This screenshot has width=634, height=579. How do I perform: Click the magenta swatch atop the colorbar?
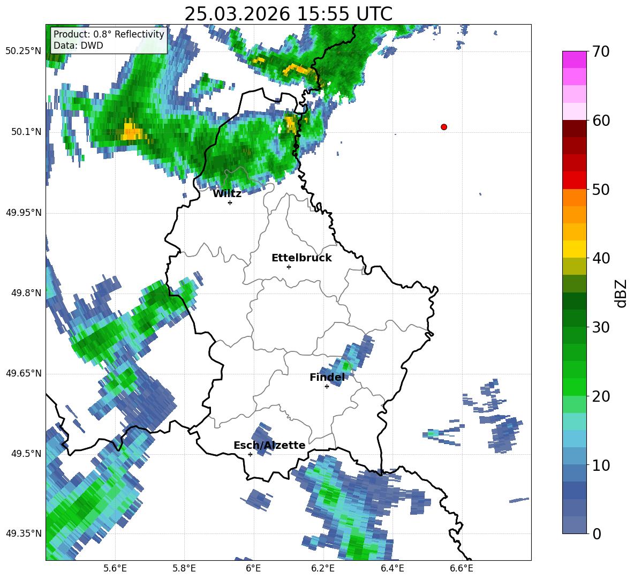[574, 59]
